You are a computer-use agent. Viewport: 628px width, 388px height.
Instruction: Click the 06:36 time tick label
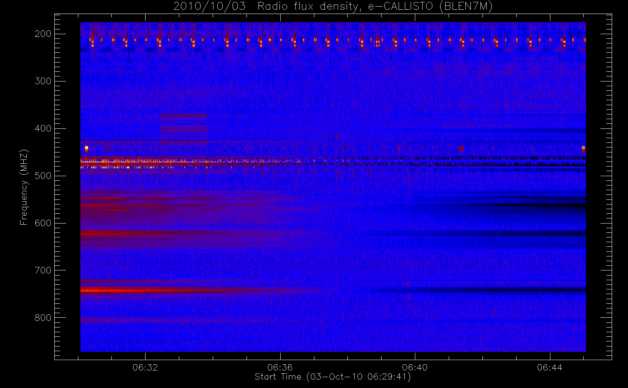(x=280, y=367)
